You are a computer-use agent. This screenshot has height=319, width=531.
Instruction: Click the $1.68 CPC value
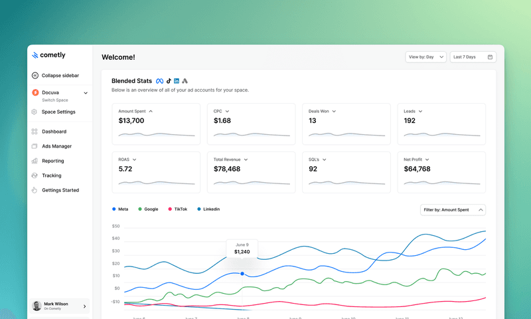point(222,121)
